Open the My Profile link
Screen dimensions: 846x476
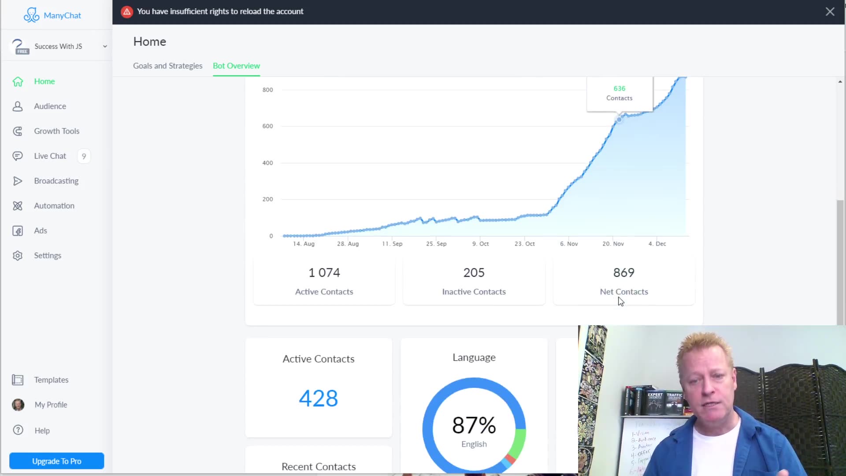pos(51,405)
